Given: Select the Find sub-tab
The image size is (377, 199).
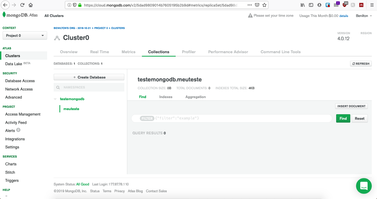Looking at the screenshot, I should click(143, 97).
